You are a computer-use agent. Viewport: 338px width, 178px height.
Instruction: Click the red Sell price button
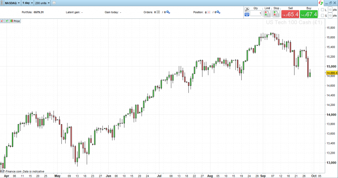pos(290,14)
